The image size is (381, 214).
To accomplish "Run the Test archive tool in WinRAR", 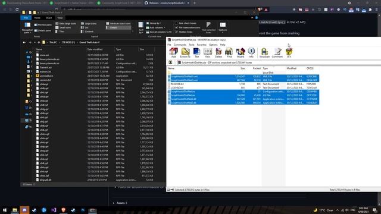I will coord(196,53).
